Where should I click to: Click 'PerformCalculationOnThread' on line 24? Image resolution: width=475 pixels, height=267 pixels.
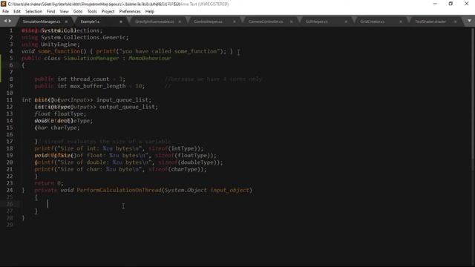pyautogui.click(x=119, y=190)
